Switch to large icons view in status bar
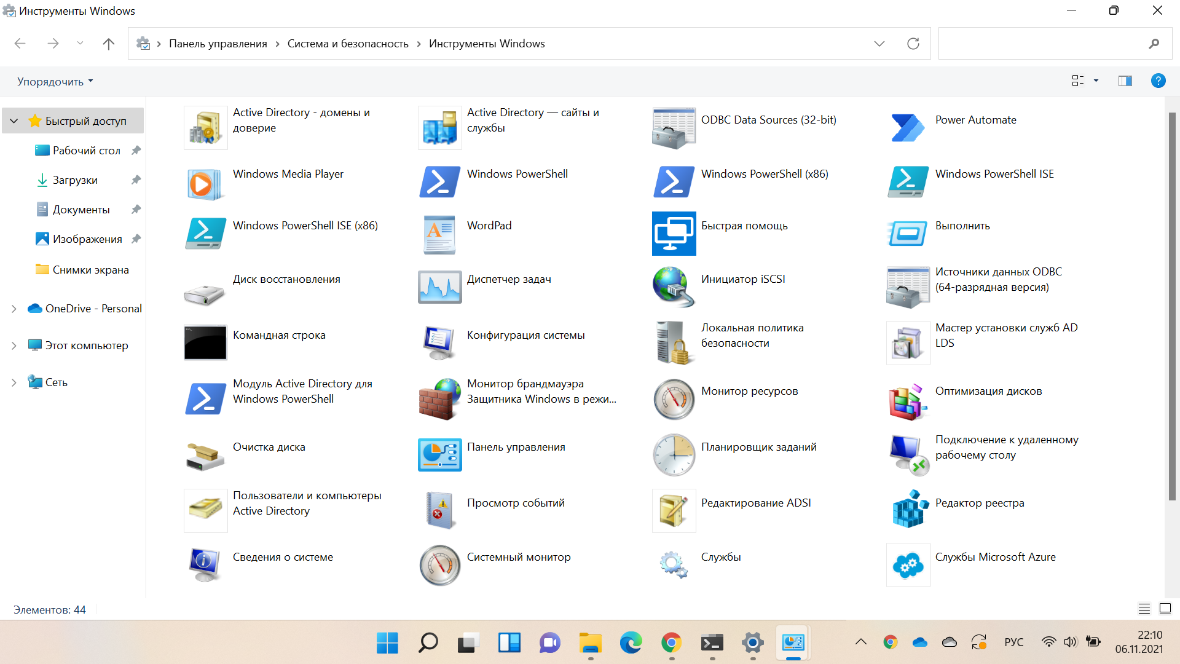 (x=1165, y=609)
